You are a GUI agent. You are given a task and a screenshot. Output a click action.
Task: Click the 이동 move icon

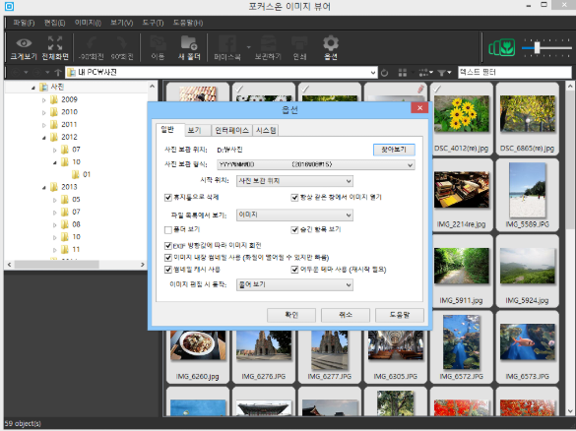coord(158,43)
